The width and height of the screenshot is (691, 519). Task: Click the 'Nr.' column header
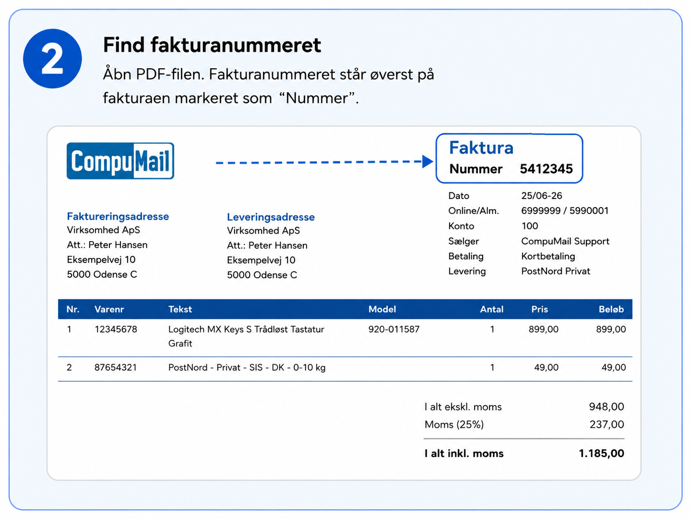pyautogui.click(x=73, y=309)
